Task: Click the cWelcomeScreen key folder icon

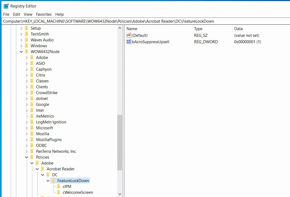Action: 58,192
